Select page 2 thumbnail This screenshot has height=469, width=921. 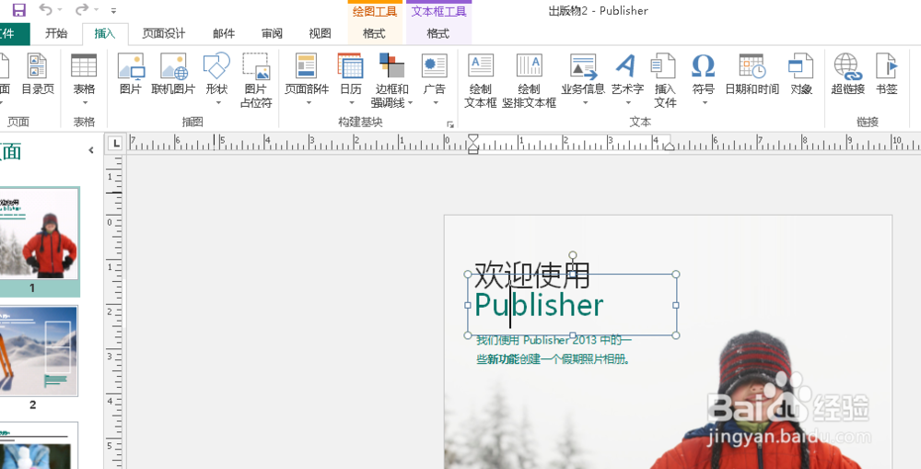39,351
